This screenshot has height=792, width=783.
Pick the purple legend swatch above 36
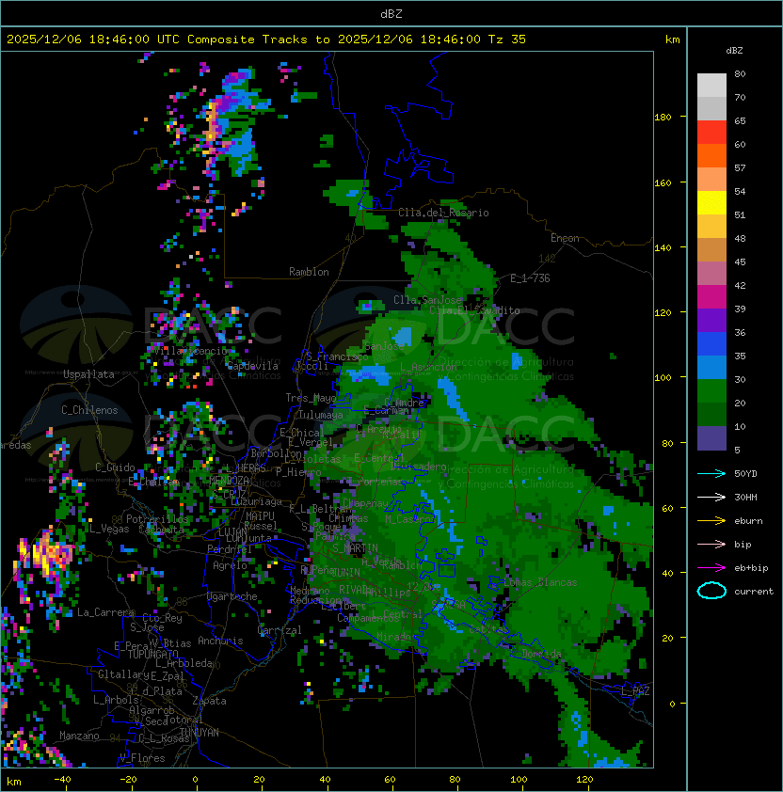pos(711,321)
